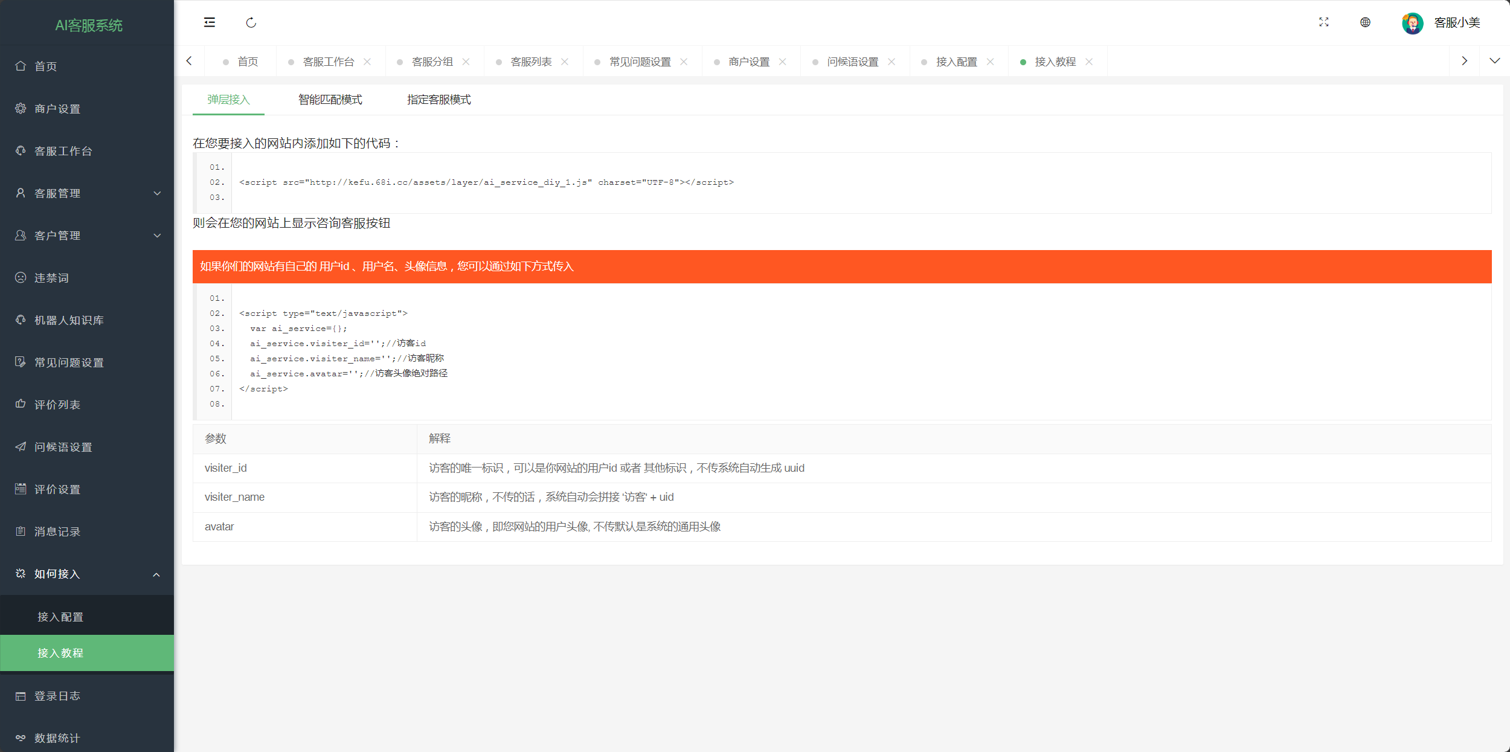Click the ai_service_diy_1.js script code line
The width and height of the screenshot is (1510, 752).
click(x=487, y=182)
